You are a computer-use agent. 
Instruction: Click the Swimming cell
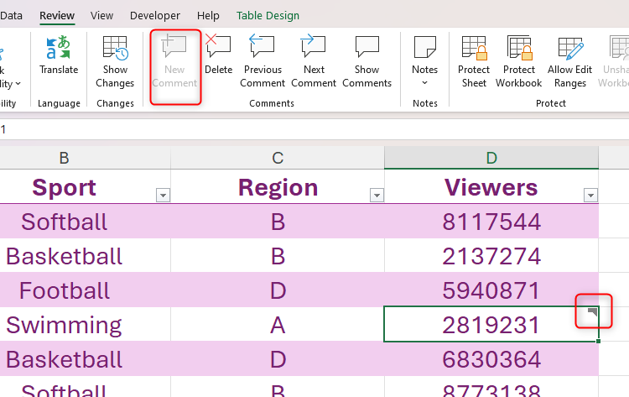click(x=64, y=325)
